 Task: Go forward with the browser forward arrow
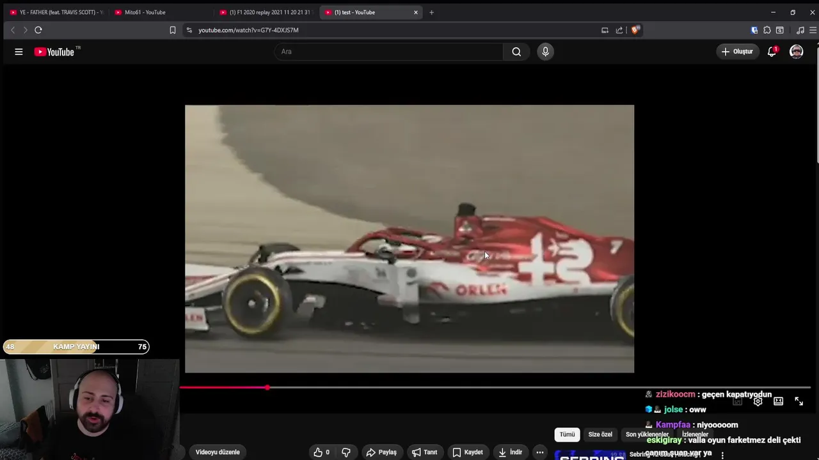click(x=26, y=30)
